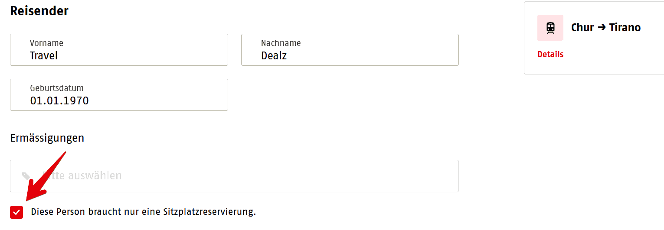Image resolution: width=664 pixels, height=230 pixels.
Task: Click the 'Chur → Tirano' route title
Action: click(x=605, y=27)
